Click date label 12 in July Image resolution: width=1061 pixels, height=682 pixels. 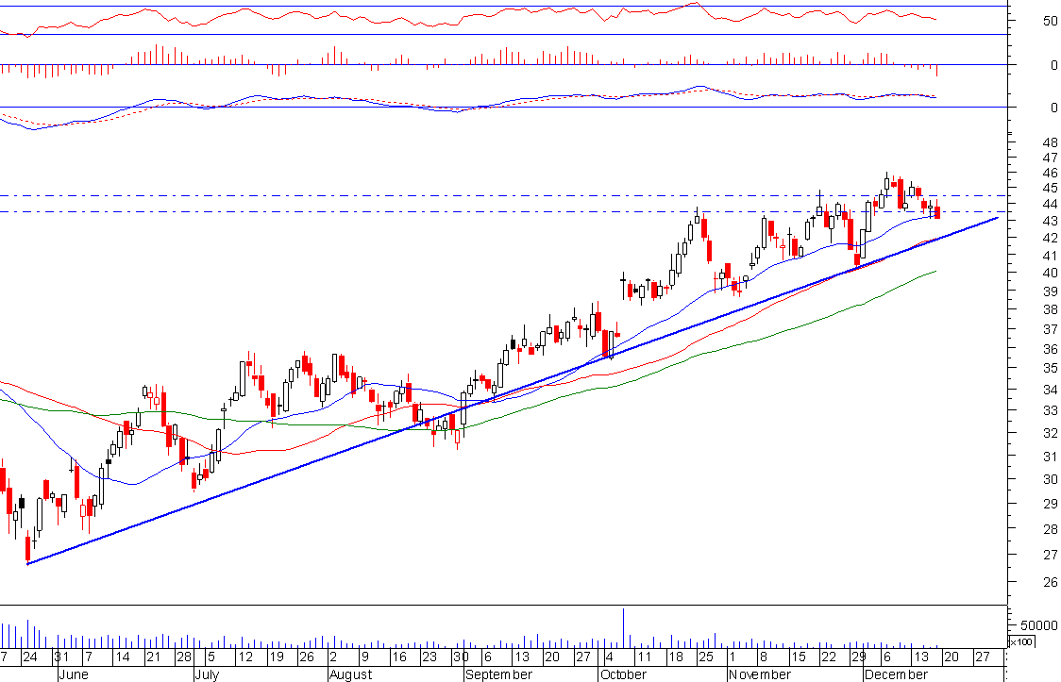(x=244, y=657)
